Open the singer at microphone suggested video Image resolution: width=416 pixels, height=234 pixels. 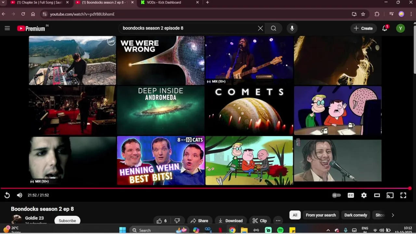338,161
